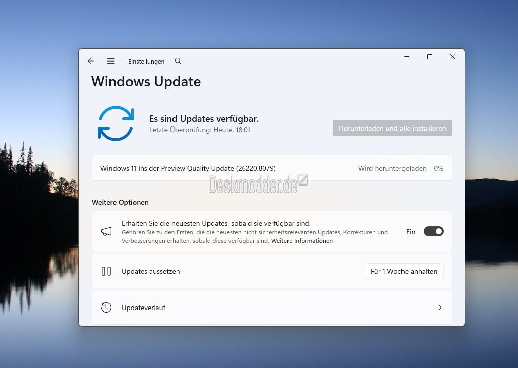Minimize the Einstellungen window

tap(407, 57)
